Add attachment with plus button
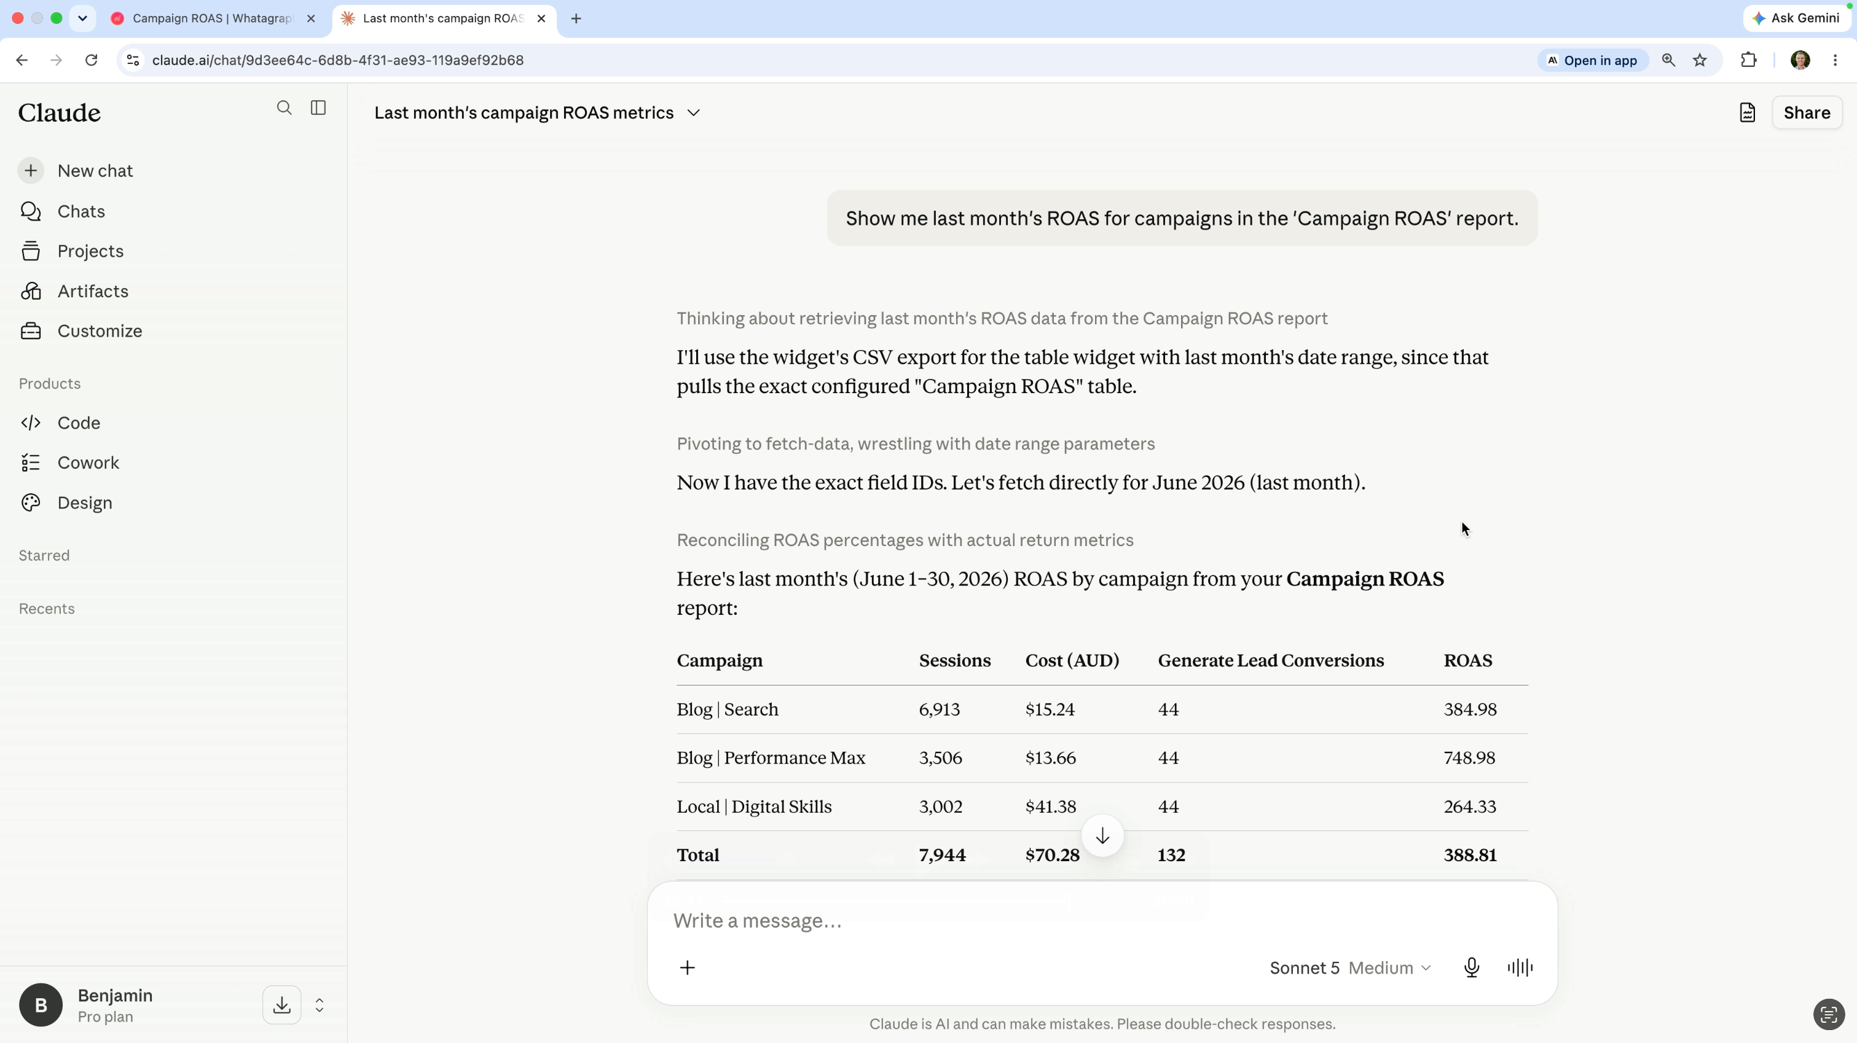 [688, 968]
